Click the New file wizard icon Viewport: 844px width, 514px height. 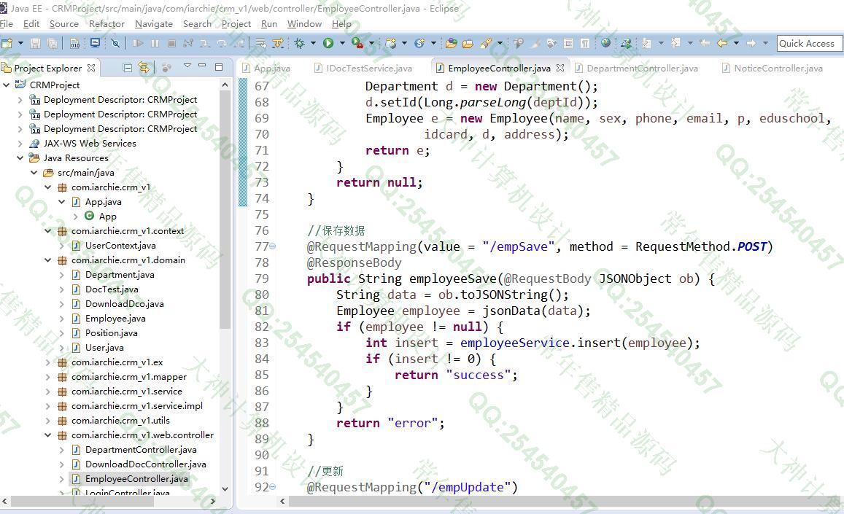[7, 43]
